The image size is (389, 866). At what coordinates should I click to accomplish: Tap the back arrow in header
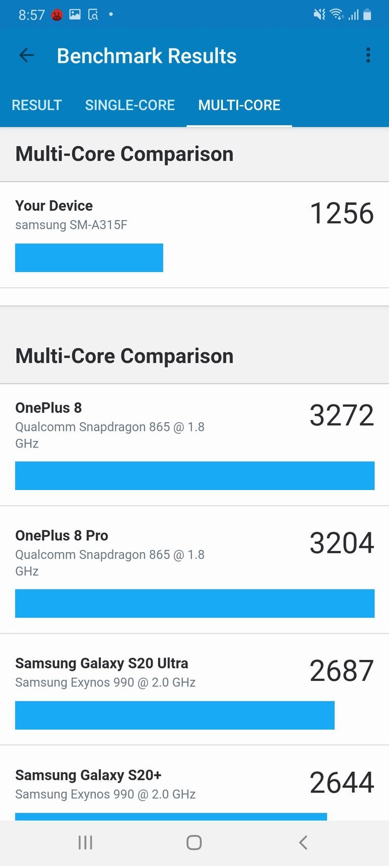click(26, 55)
